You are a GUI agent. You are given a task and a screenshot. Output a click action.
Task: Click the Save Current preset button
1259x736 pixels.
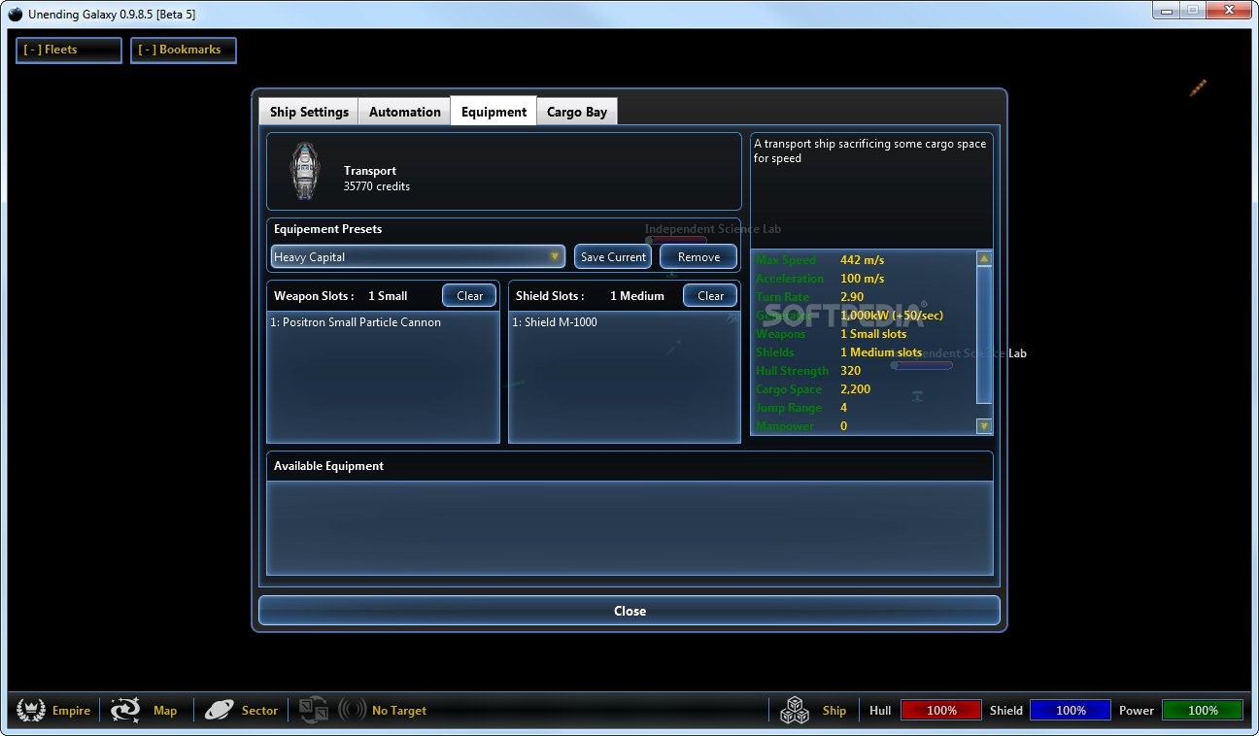613,256
